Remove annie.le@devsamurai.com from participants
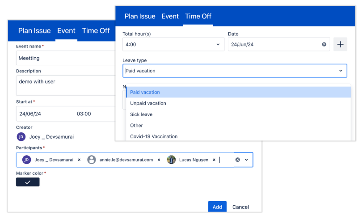The height and width of the screenshot is (220, 362). [159, 160]
